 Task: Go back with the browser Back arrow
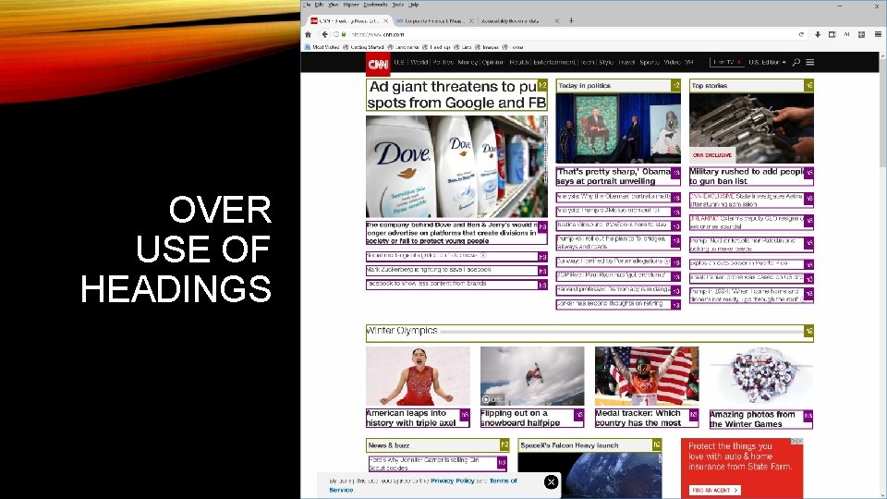pos(324,34)
